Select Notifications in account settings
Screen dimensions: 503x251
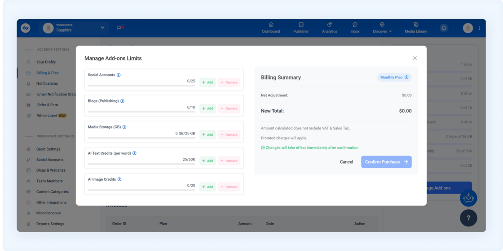47,83
